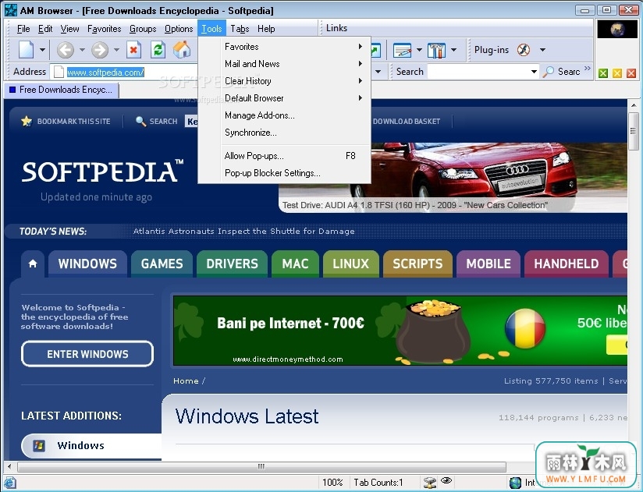Click the page icon in Address bar
The width and height of the screenshot is (643, 492).
pos(59,72)
